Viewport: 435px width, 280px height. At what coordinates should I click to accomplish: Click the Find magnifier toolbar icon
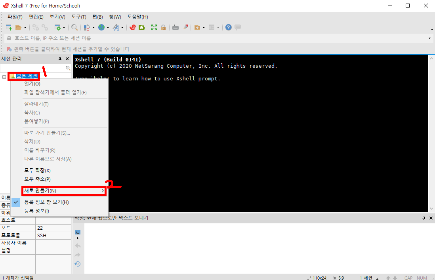pyautogui.click(x=74, y=27)
